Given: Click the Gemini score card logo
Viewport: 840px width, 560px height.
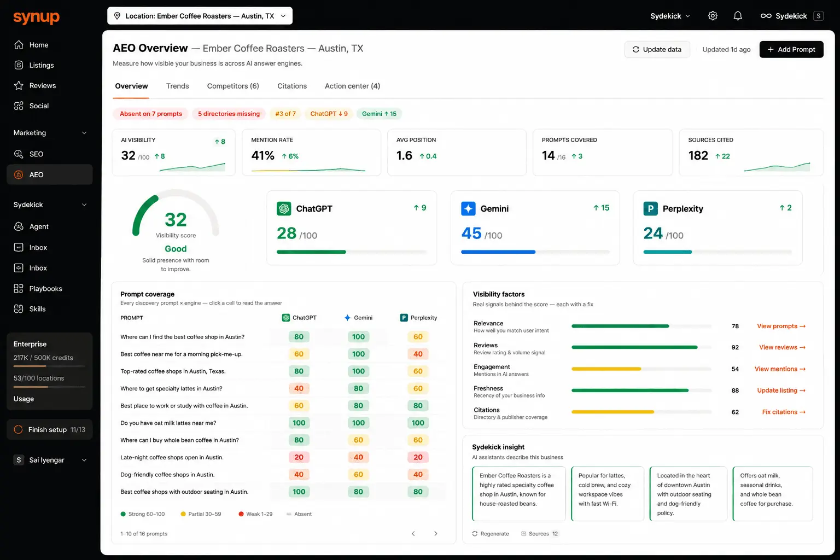Looking at the screenshot, I should (x=469, y=208).
